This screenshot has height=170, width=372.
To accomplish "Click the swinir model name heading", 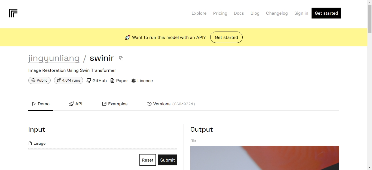I will 102,58.
